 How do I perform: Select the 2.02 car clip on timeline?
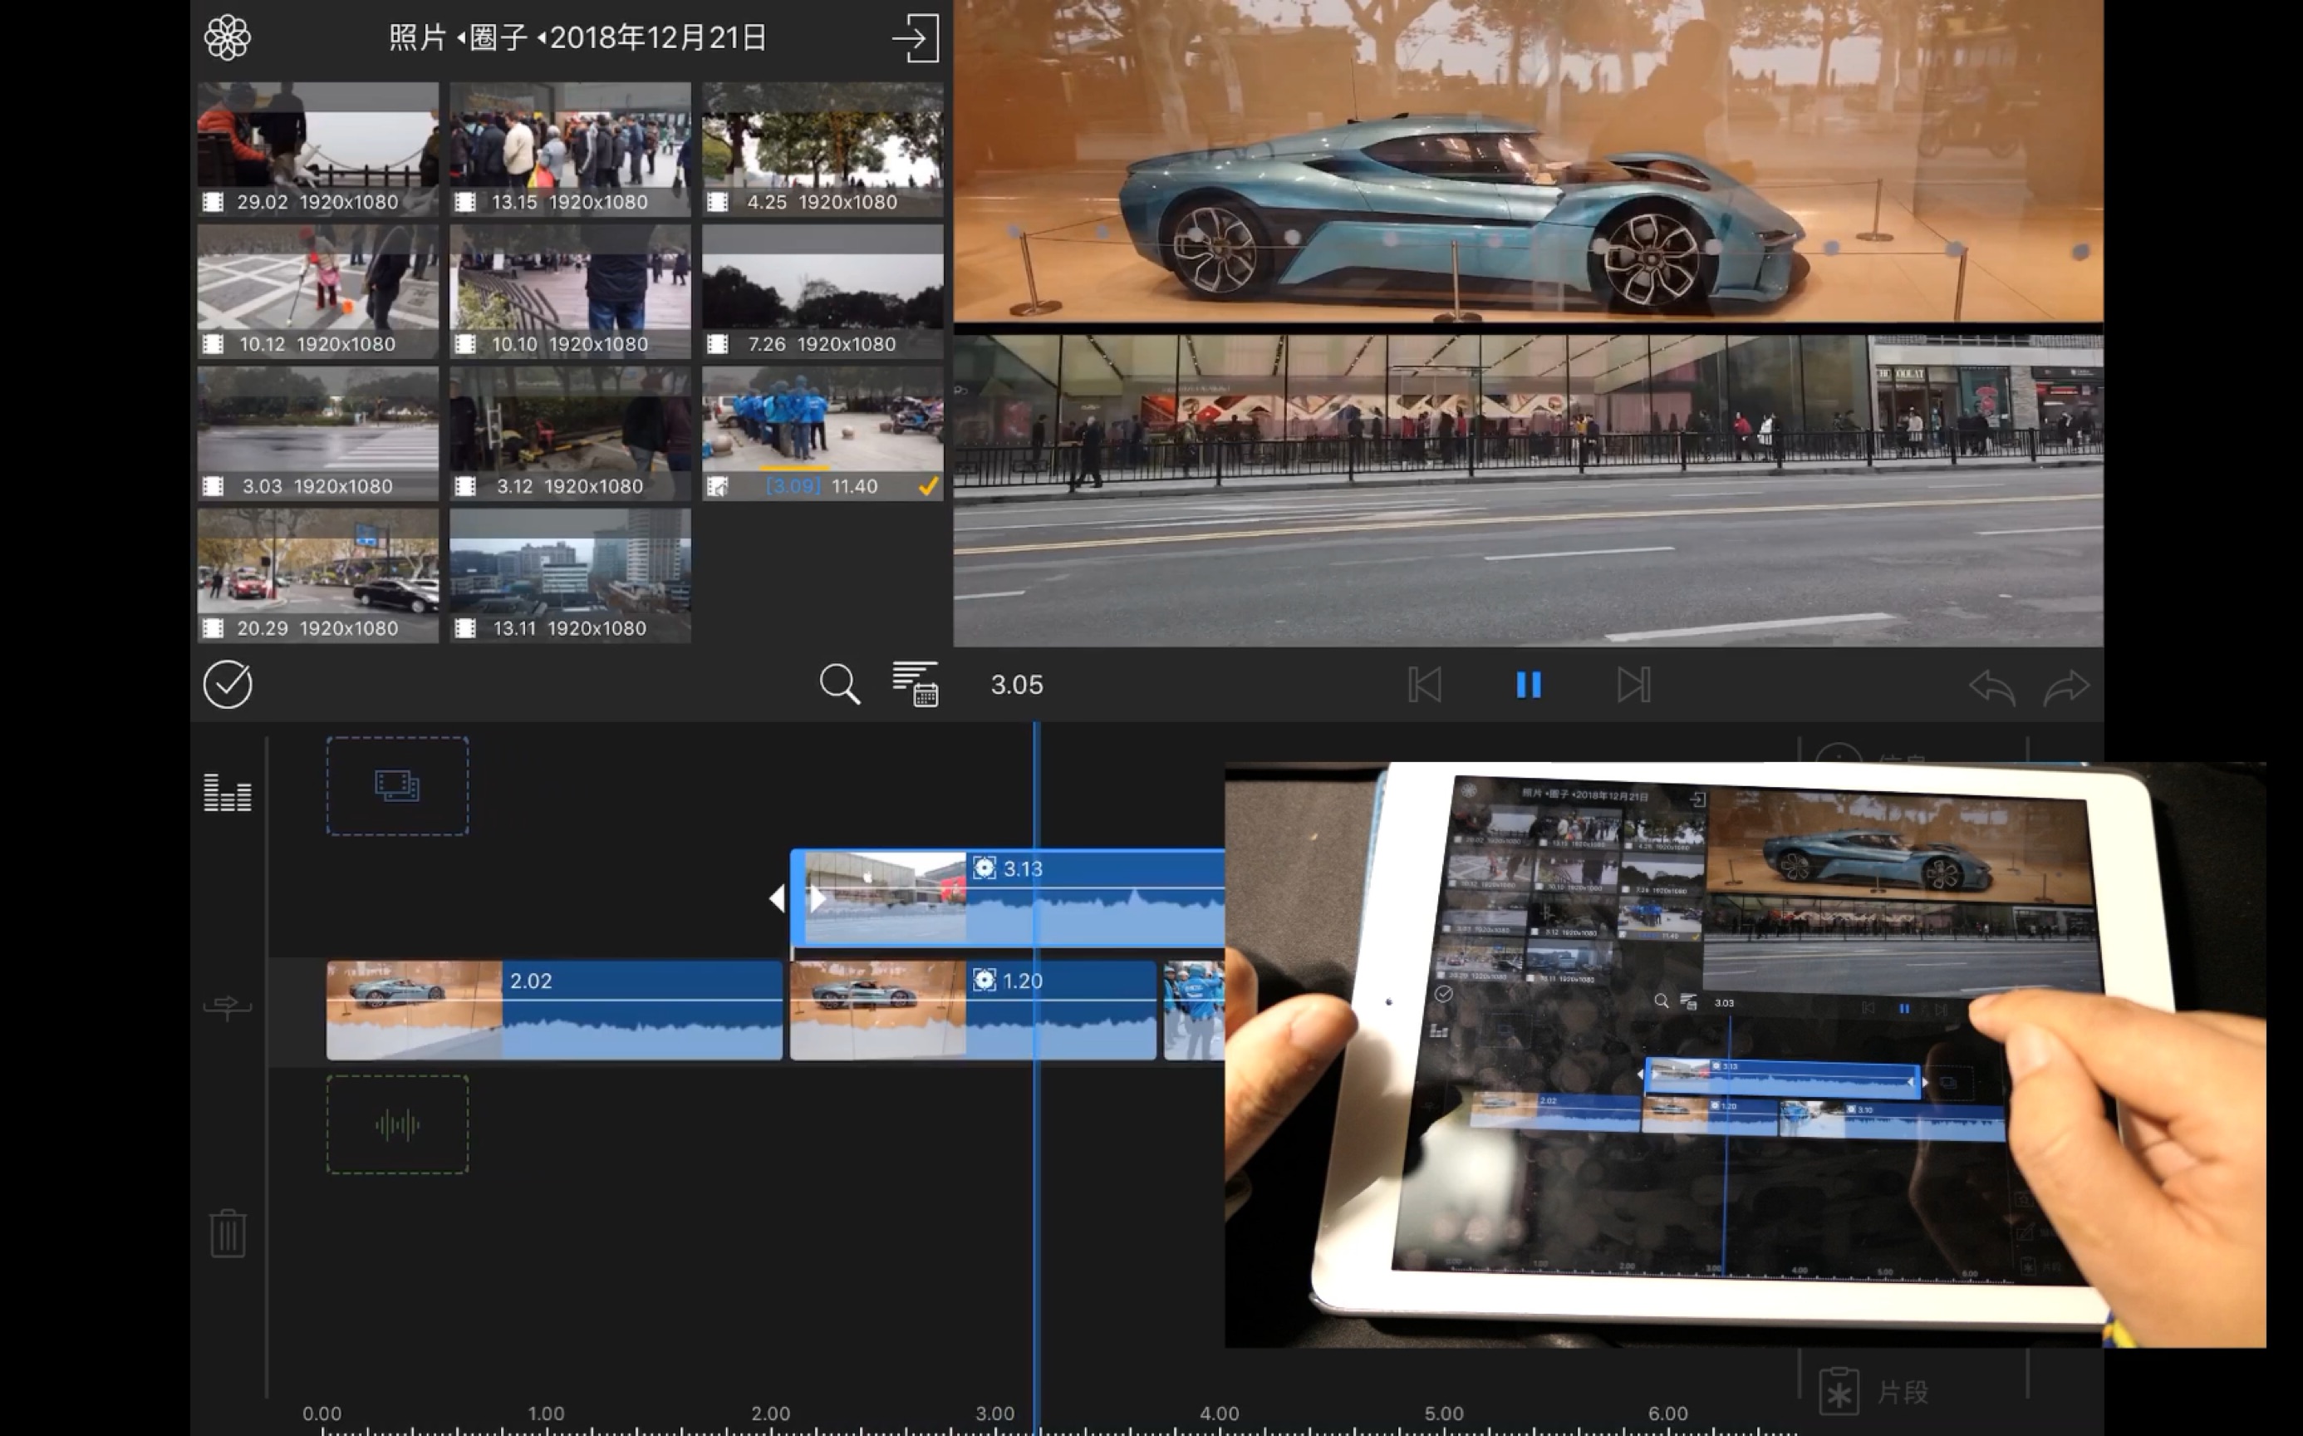(x=553, y=1010)
